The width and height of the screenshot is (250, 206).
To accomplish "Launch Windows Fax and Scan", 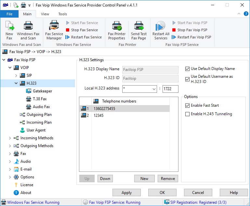I will pyautogui.click(x=28, y=30).
